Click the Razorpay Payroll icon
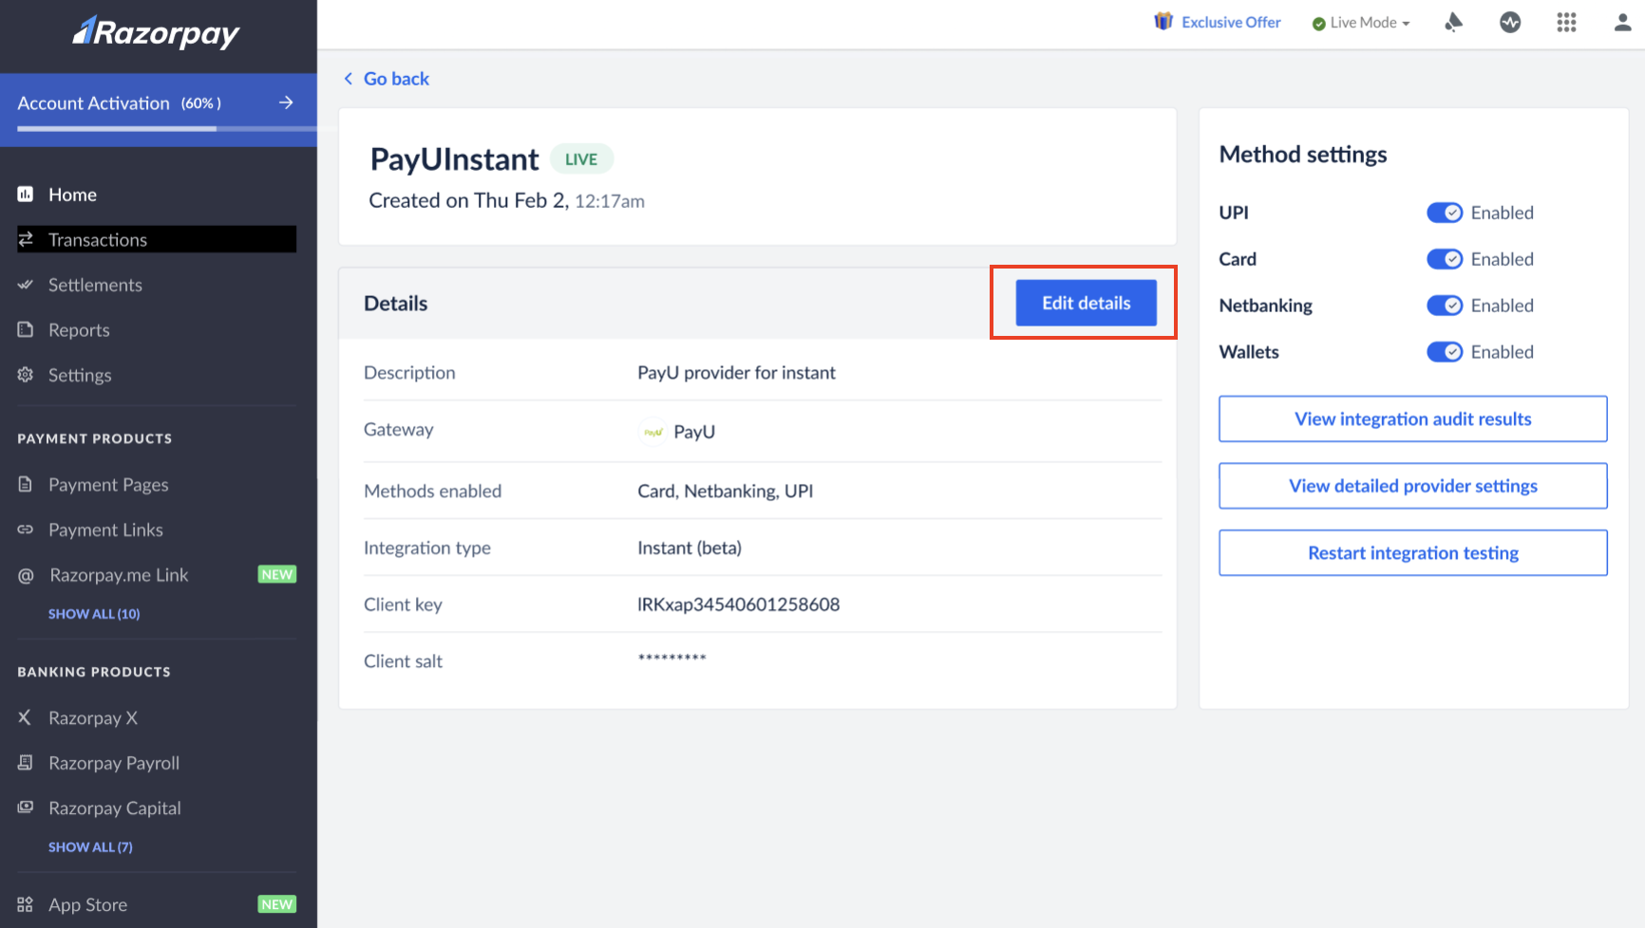 coord(26,762)
